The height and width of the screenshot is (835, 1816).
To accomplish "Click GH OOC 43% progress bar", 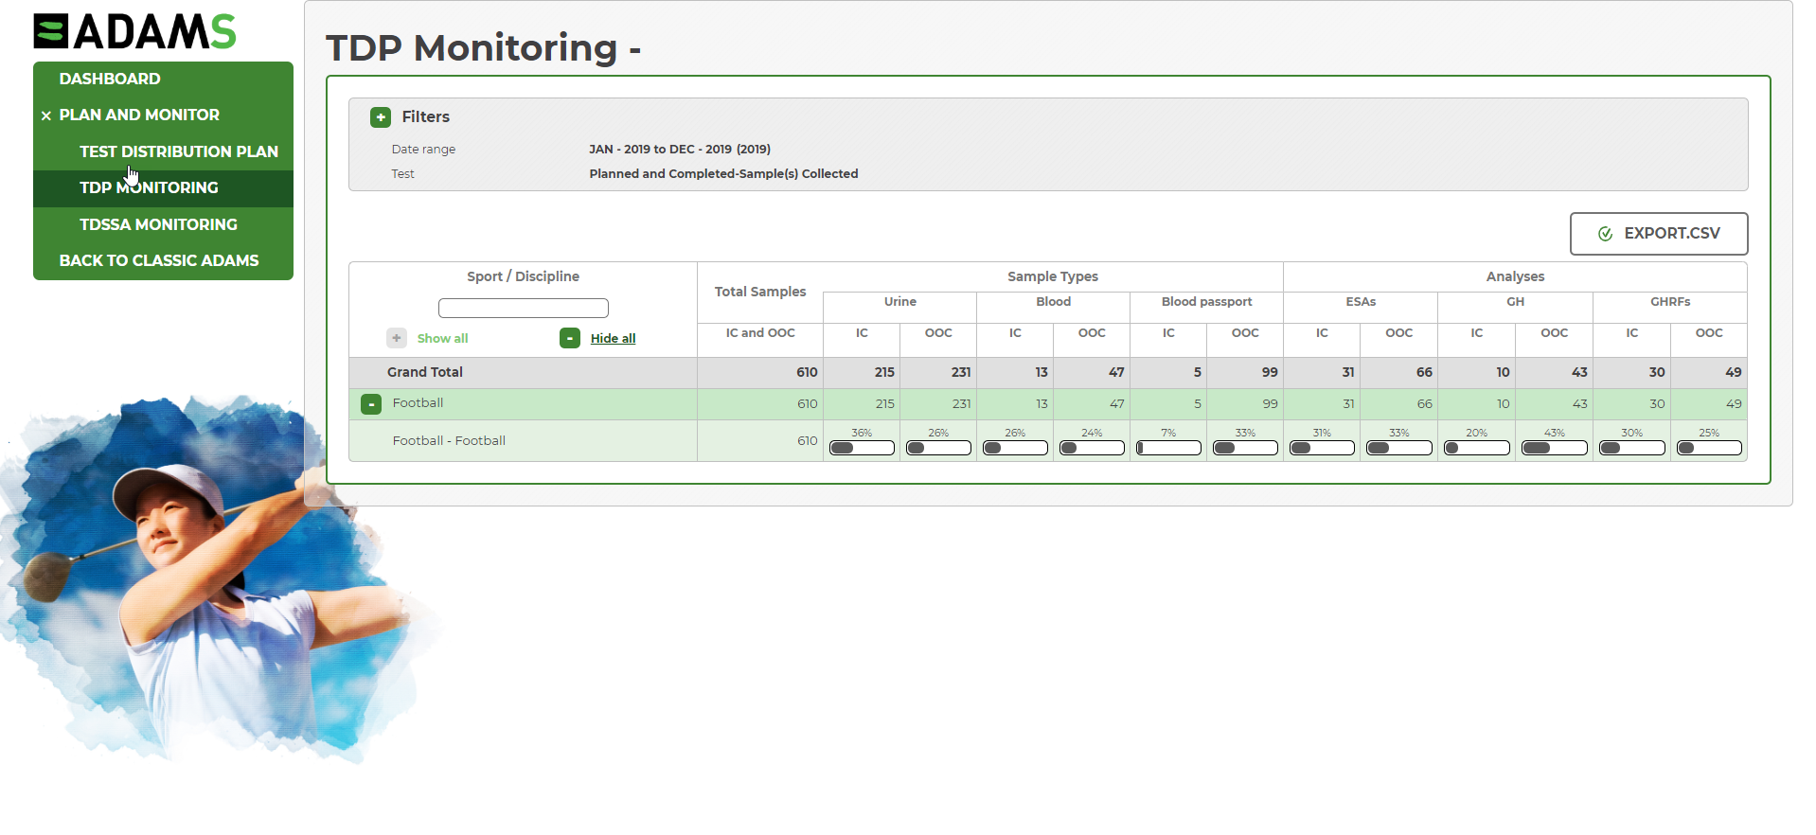I will coord(1555,448).
